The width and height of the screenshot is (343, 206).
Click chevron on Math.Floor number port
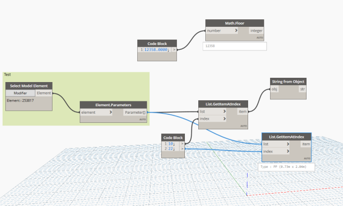[x=236, y=31]
